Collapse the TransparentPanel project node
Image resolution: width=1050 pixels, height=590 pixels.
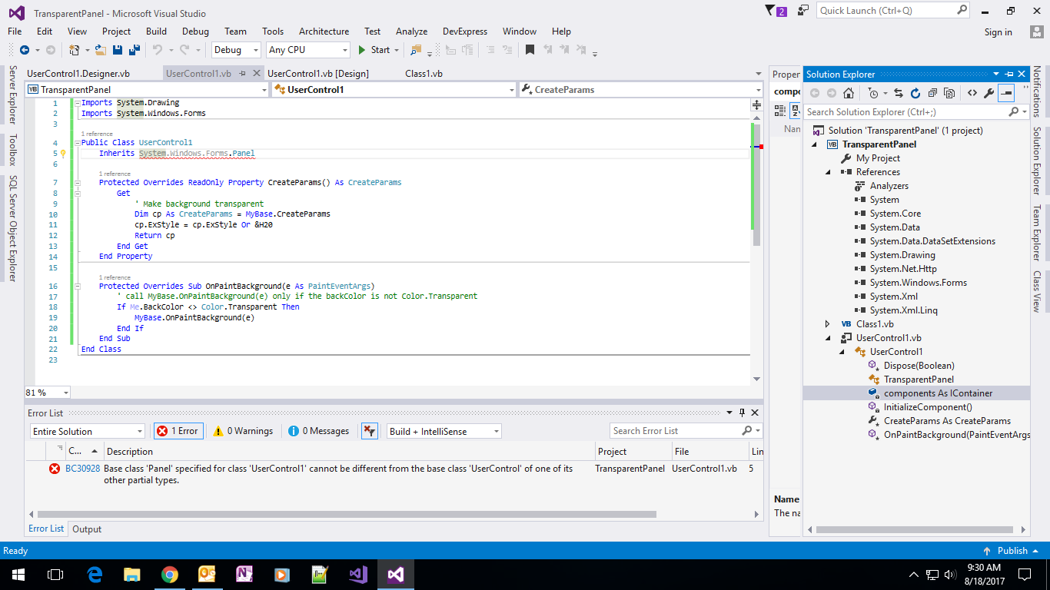coord(814,144)
